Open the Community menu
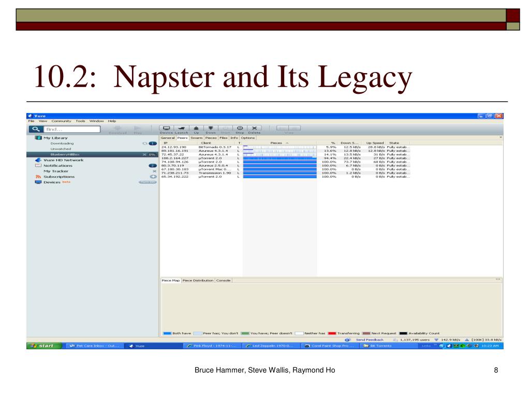Viewport: 530px width, 398px height. tap(61, 121)
